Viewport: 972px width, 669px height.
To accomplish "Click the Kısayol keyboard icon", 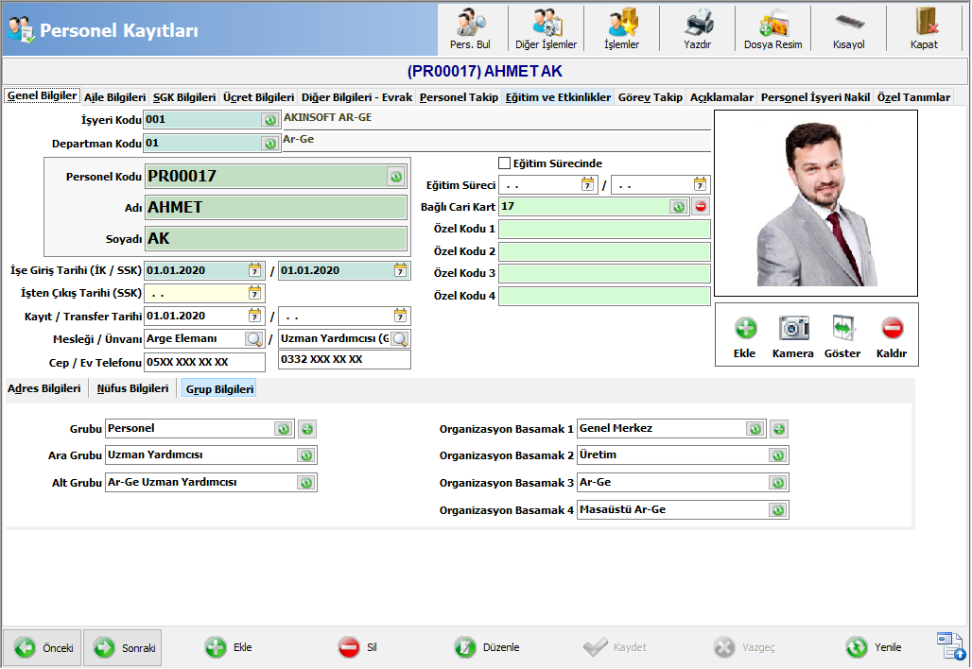I will point(848,28).
